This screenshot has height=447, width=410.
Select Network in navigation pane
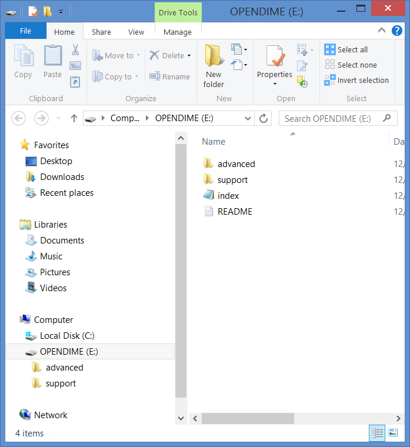click(x=44, y=415)
